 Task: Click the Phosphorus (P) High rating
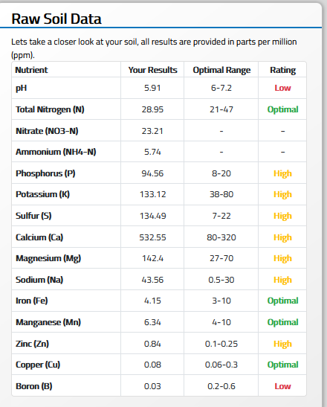[282, 173]
